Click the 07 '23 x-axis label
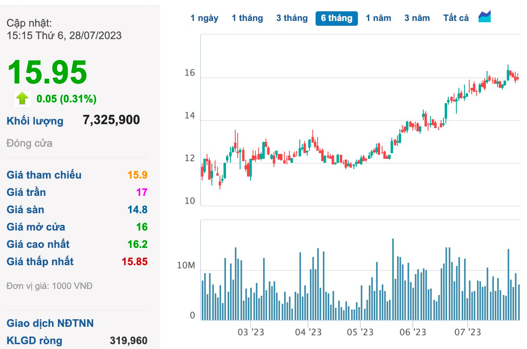Image resolution: width=527 pixels, height=349 pixels. tap(467, 332)
